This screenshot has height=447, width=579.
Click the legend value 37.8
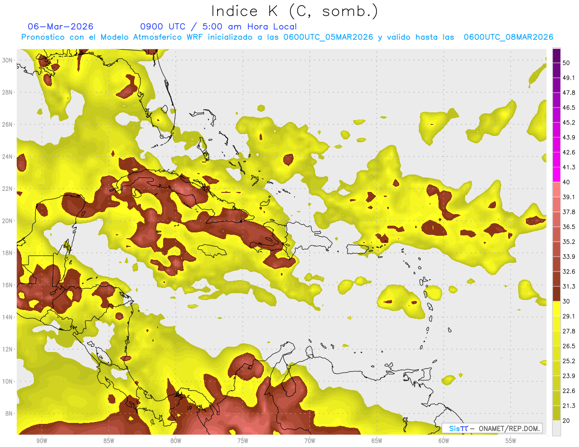pos(569,212)
